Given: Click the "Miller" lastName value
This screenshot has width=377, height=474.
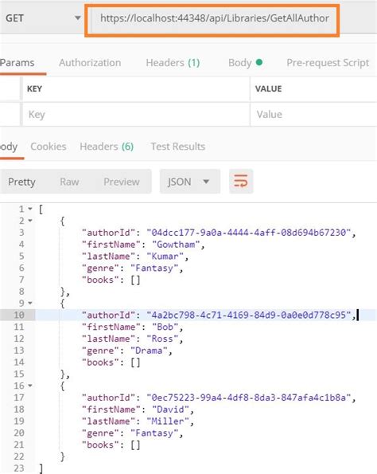Looking at the screenshot, I should 168,421.
